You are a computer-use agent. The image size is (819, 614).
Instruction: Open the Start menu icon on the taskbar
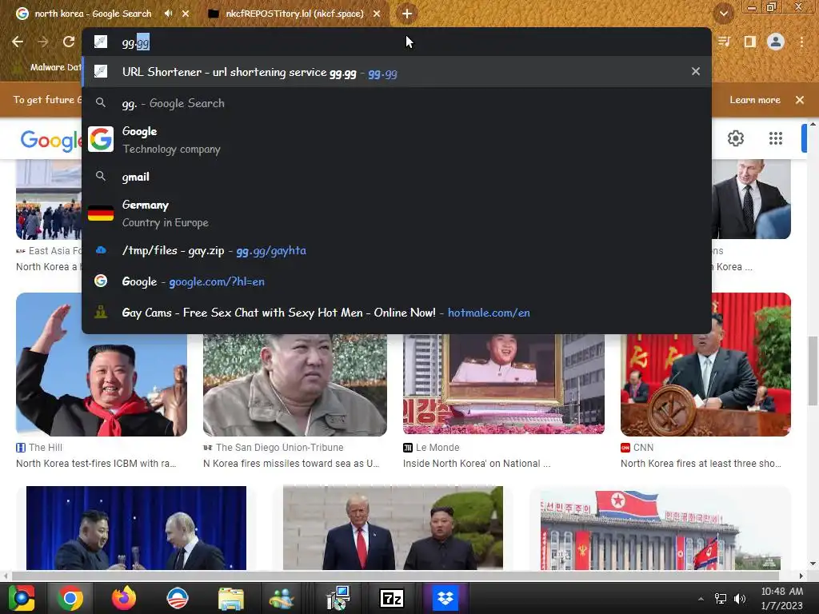click(22, 598)
